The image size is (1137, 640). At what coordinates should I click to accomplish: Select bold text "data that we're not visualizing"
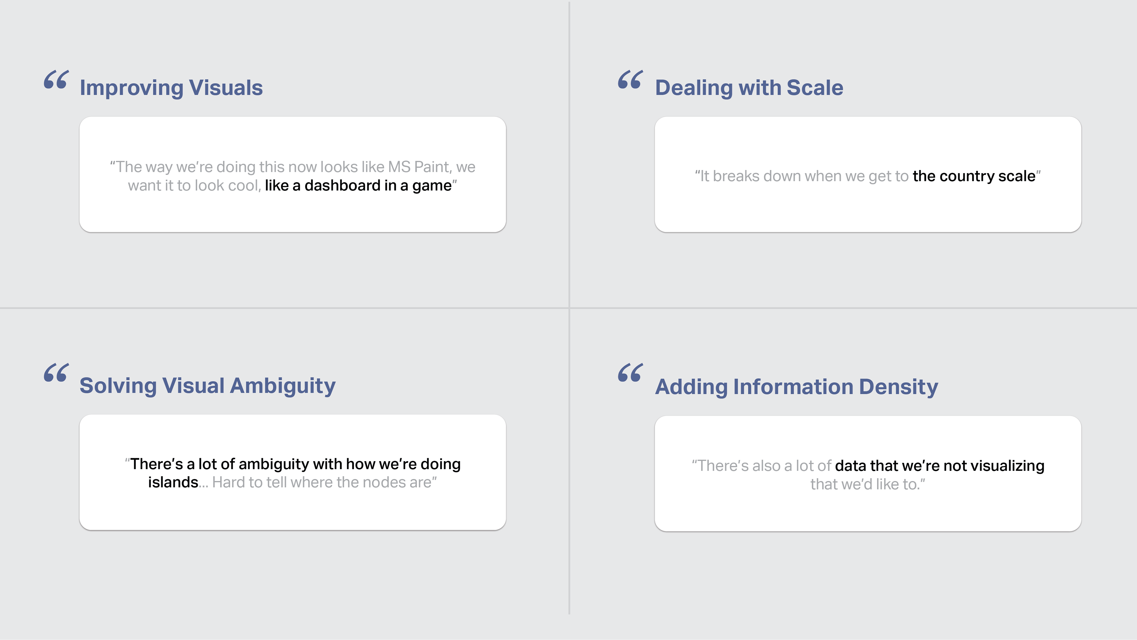coord(940,466)
